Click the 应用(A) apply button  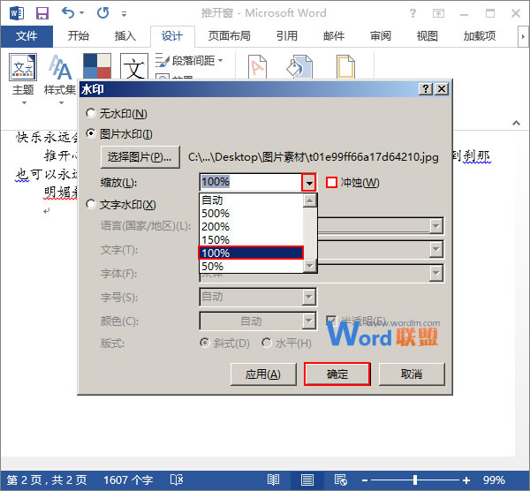pos(263,374)
